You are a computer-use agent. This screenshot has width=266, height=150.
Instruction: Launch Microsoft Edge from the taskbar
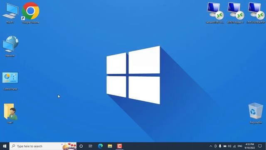click(100, 146)
